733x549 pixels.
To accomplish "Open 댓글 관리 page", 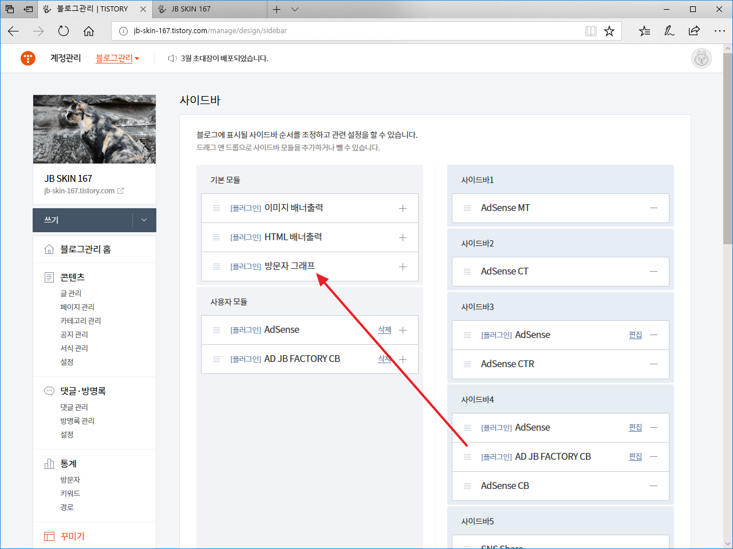I will coord(74,407).
